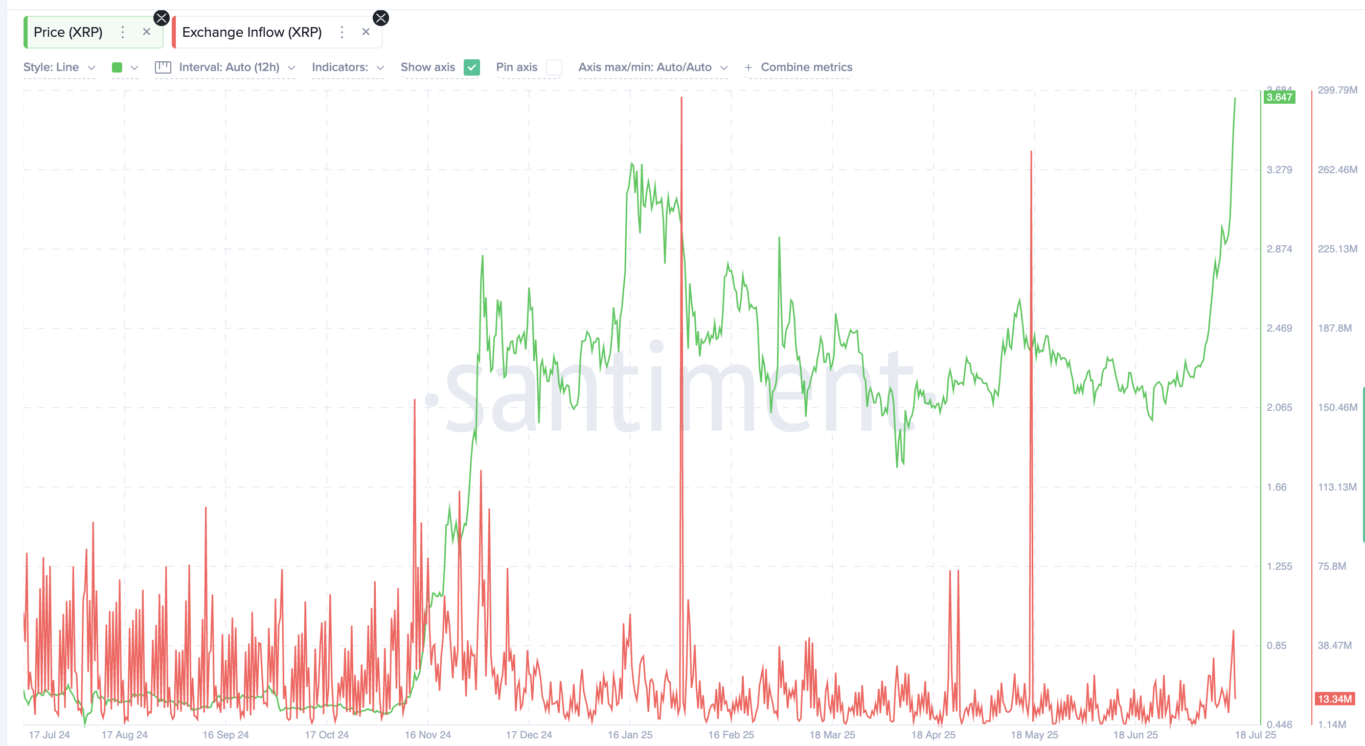
Task: Open Exchange Inflow (XRP) three-dot options menu
Action: [x=342, y=32]
